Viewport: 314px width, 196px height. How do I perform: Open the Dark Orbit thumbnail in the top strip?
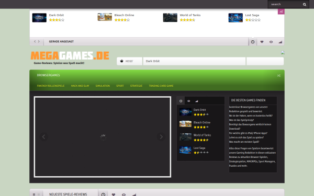point(39,18)
